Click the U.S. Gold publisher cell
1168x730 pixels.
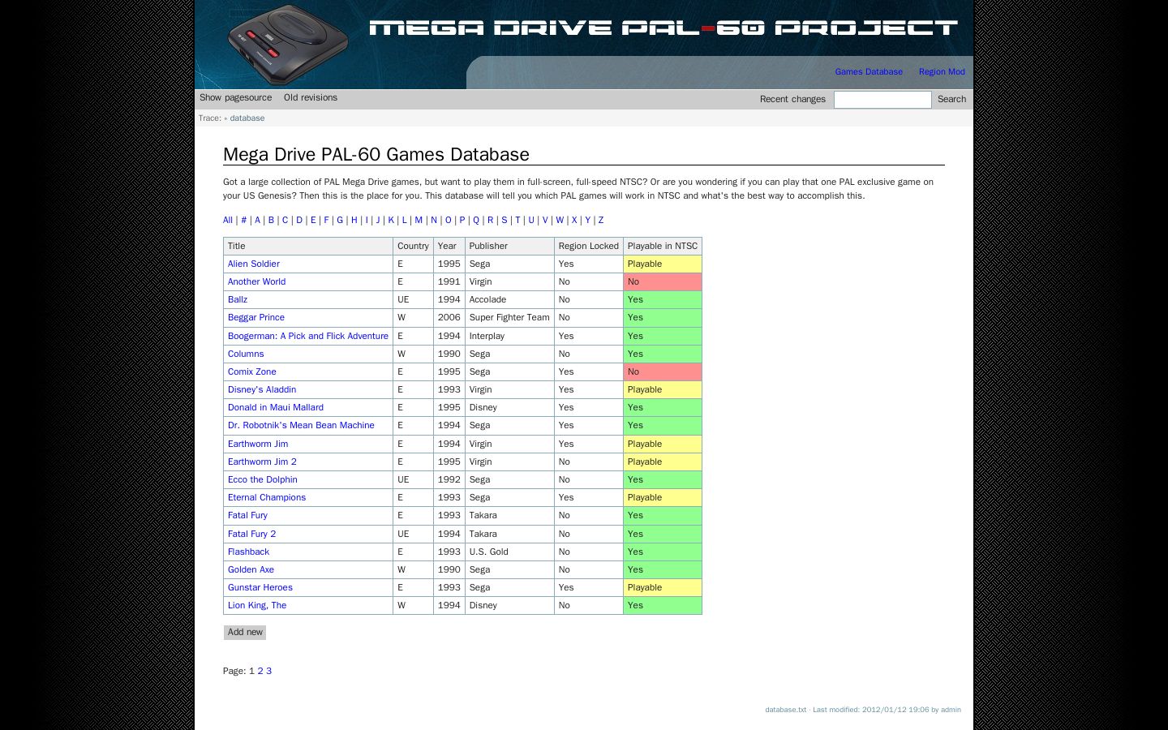point(509,552)
